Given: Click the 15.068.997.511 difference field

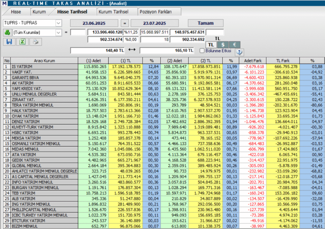Looking at the screenshot, I should pyautogui.click(x=155, y=32).
